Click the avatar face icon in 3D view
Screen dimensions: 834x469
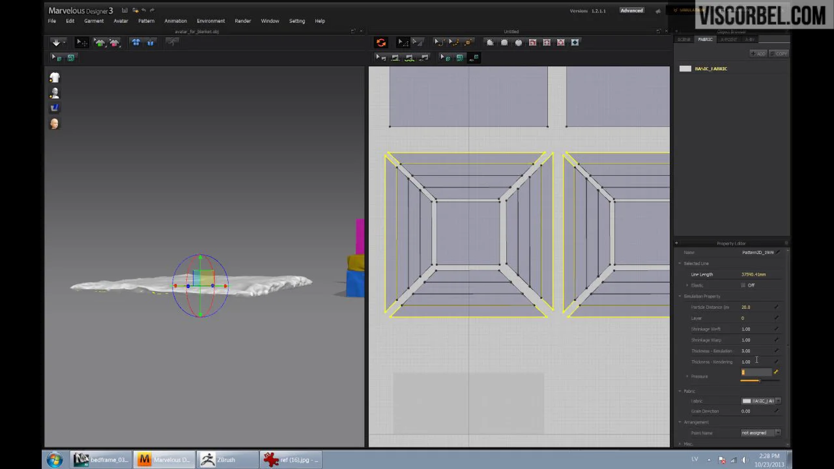55,124
